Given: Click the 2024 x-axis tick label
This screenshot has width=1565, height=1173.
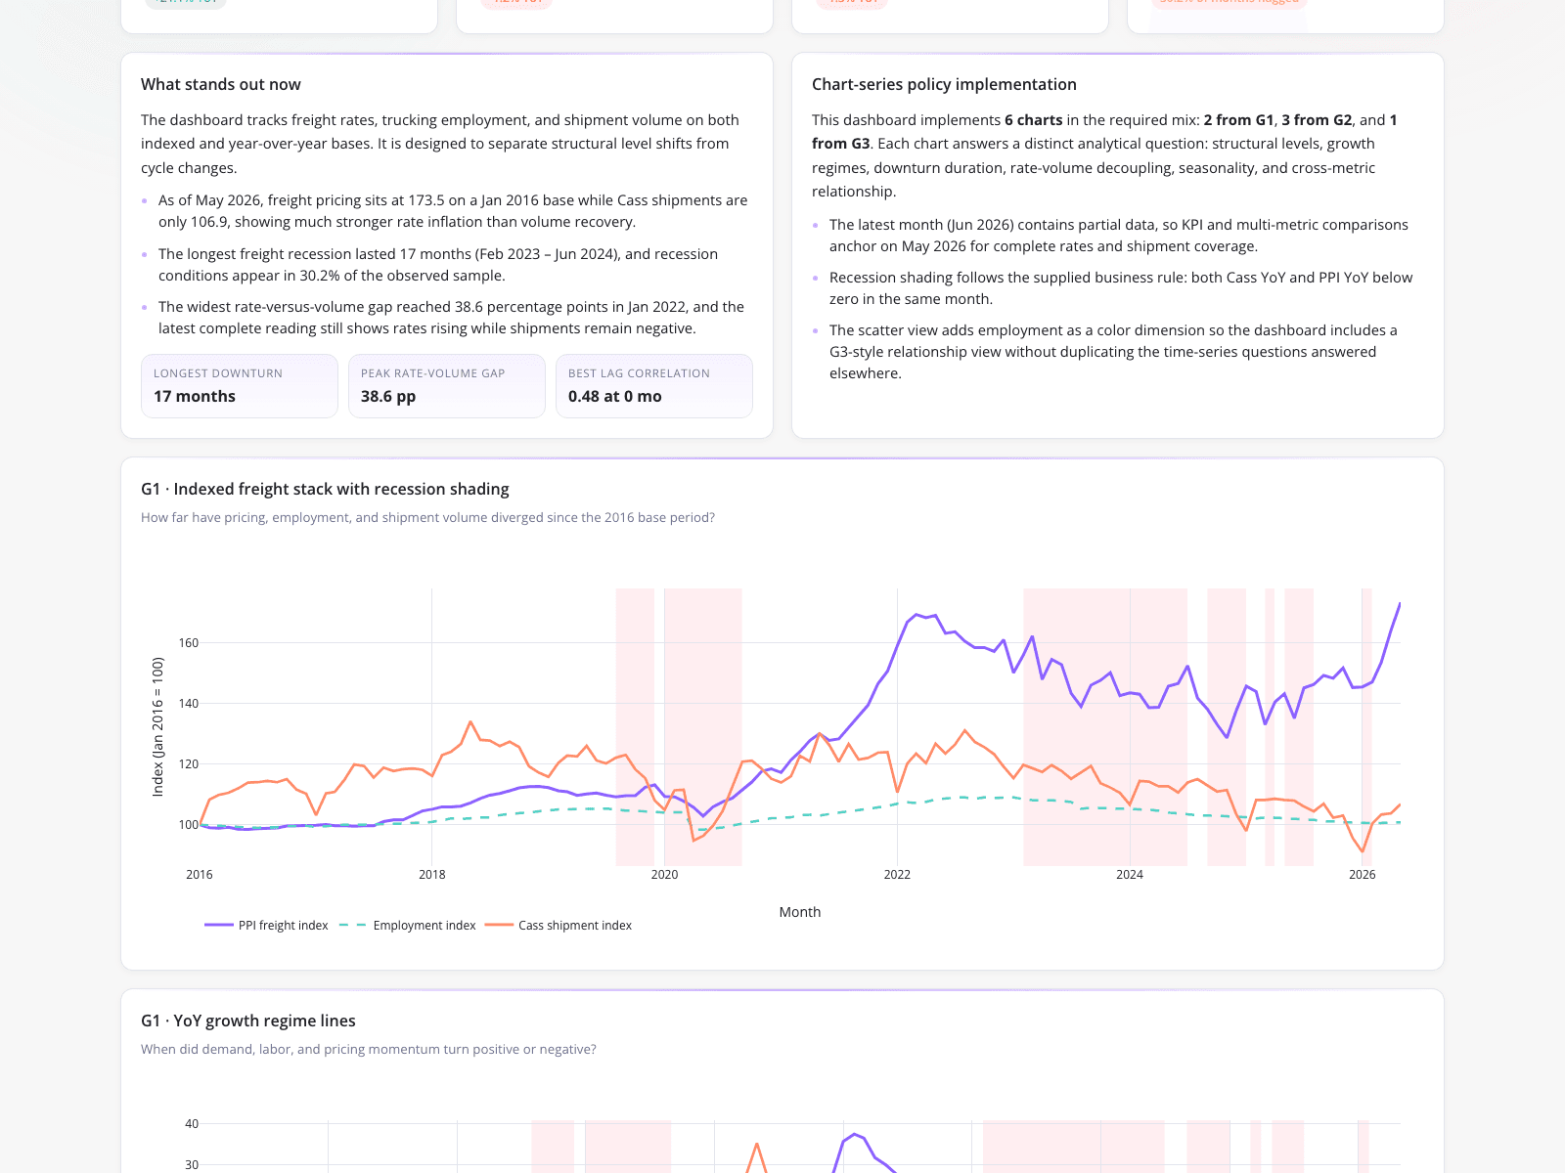Looking at the screenshot, I should pos(1130,875).
